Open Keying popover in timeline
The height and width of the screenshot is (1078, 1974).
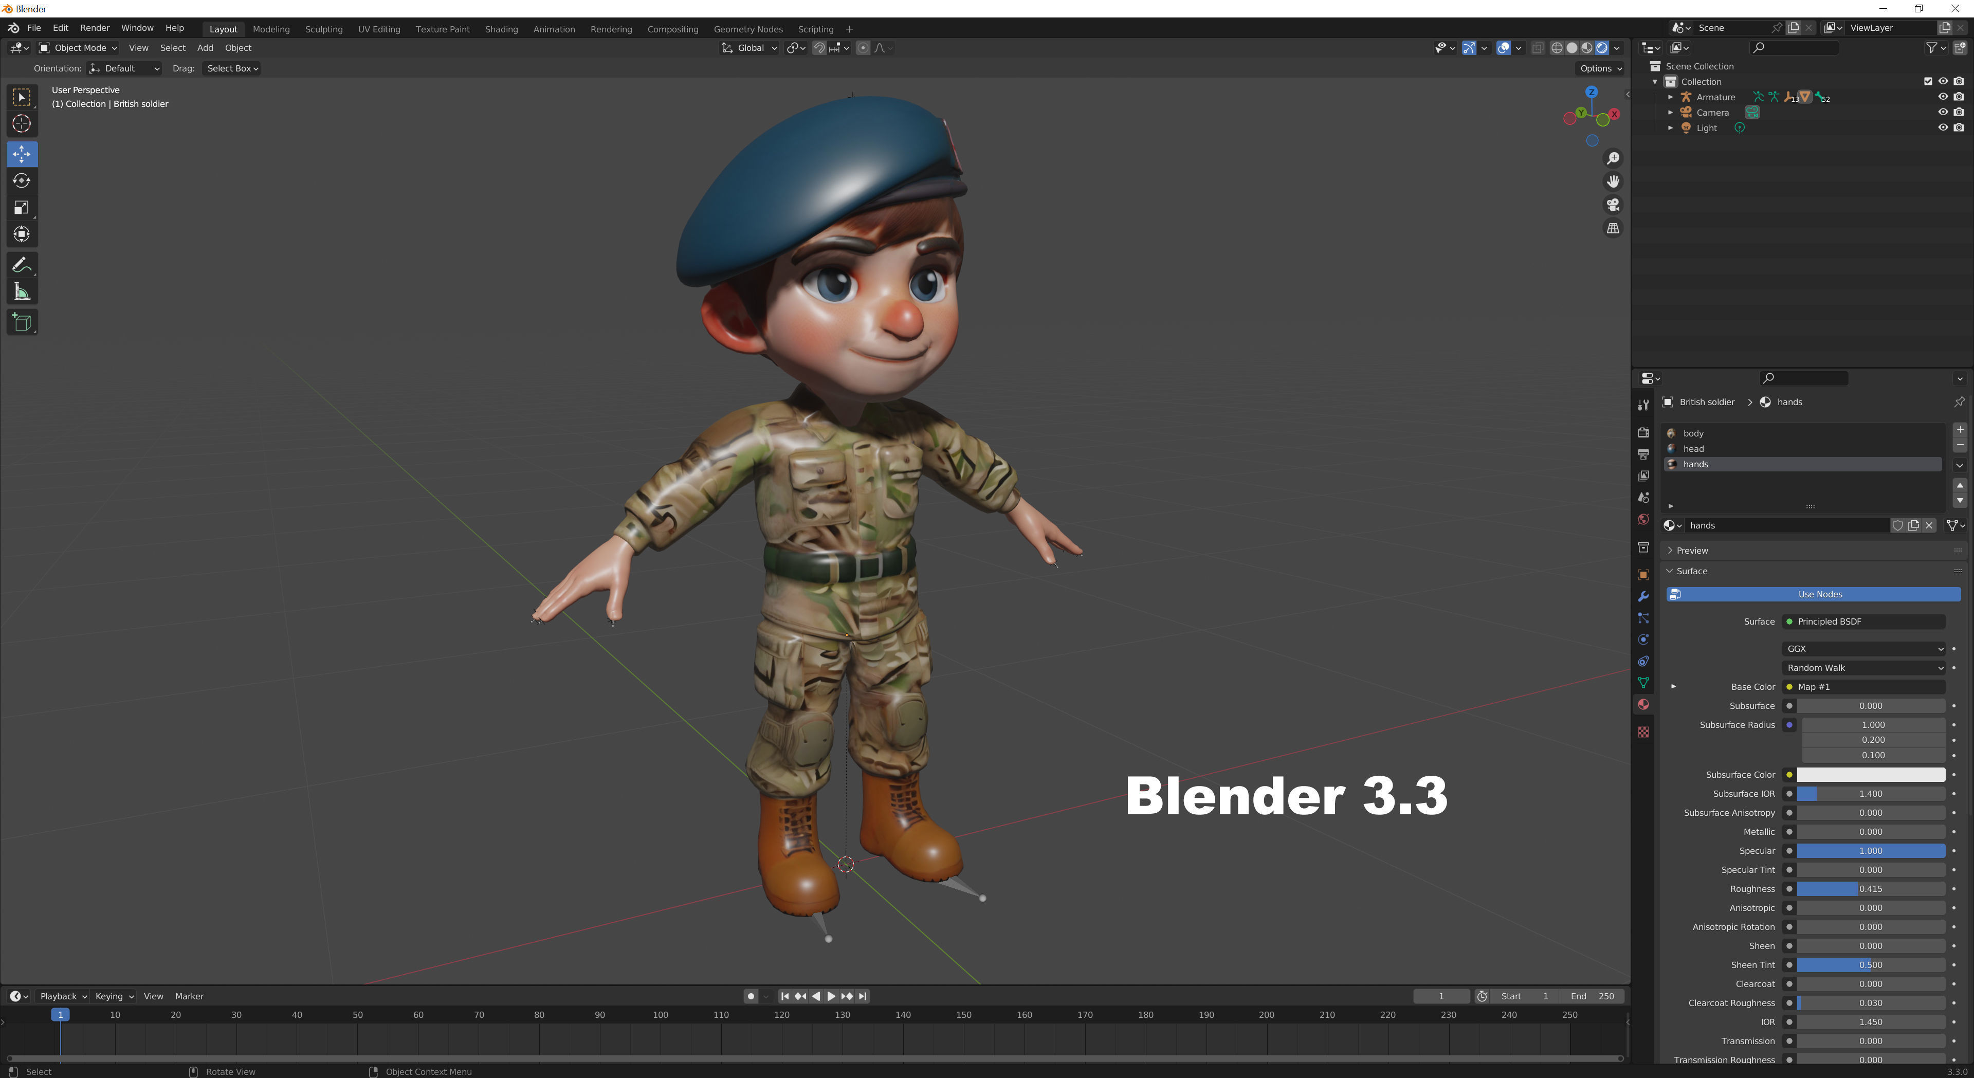point(114,997)
